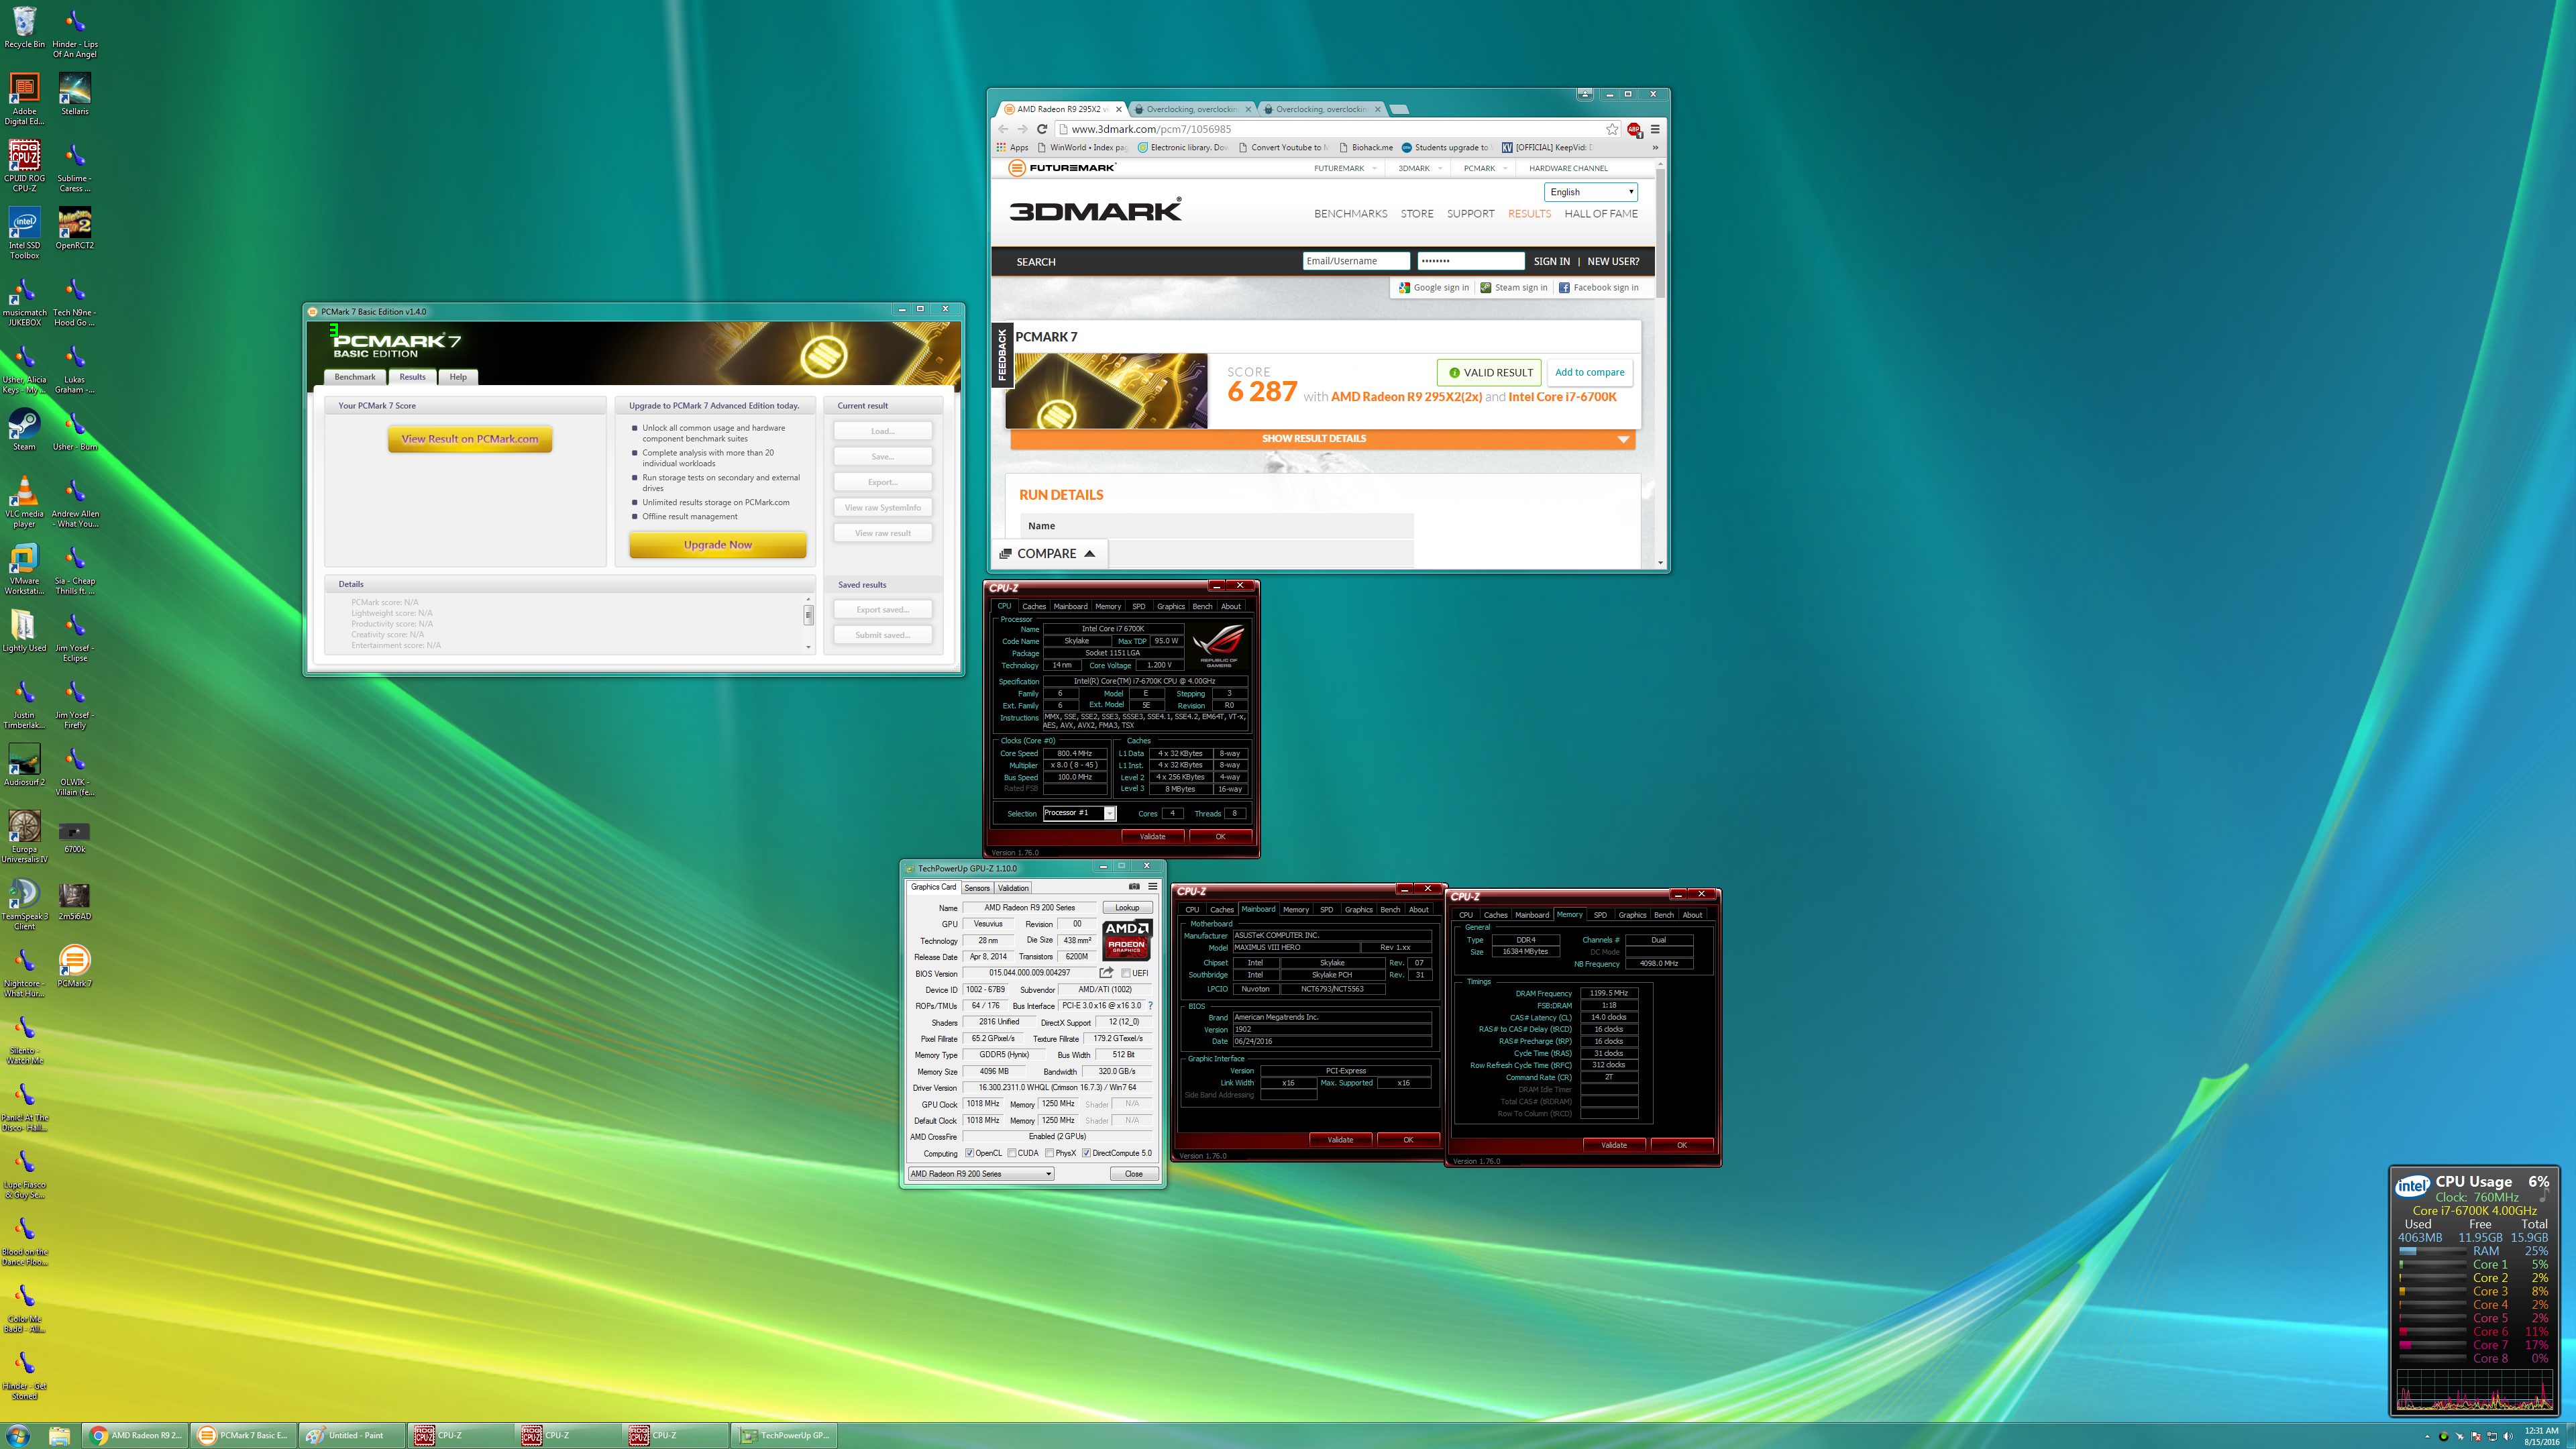
Task: Open the Chrome main menu icon
Action: tap(1655, 129)
